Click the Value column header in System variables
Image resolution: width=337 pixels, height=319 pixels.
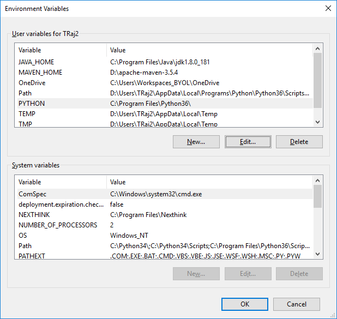pyautogui.click(x=209, y=182)
